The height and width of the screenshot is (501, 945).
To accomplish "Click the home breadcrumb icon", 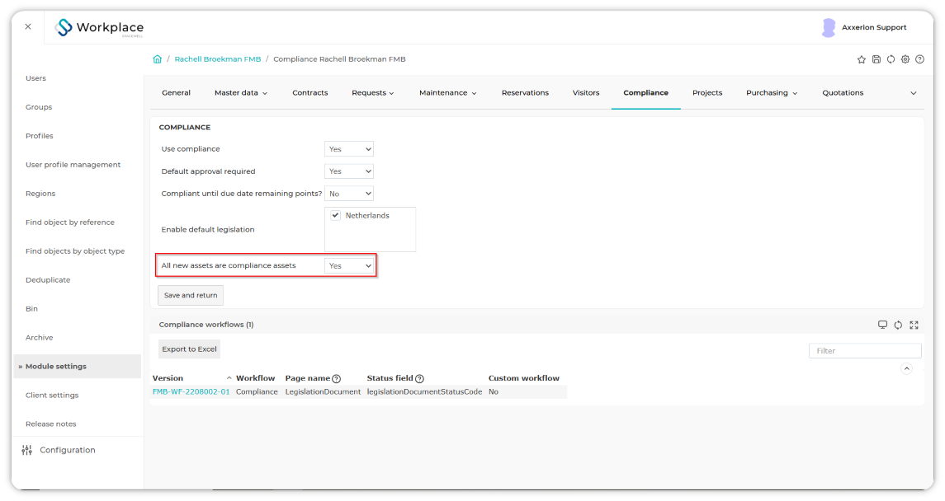I will (x=158, y=59).
